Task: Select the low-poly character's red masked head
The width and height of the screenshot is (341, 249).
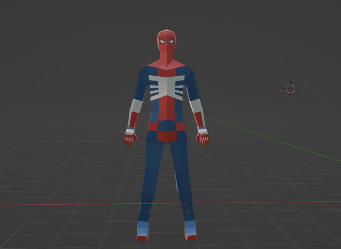Action: 166,41
